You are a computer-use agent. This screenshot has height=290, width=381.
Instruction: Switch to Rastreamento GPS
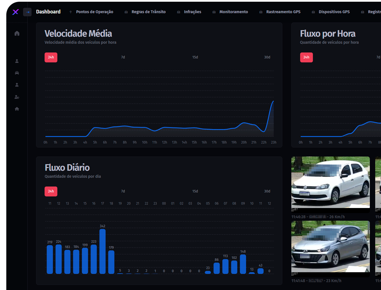pos(283,12)
